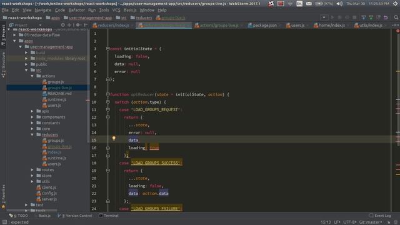Open the Version Control tool window
Screen dimensions: 400x225
tap(75, 216)
